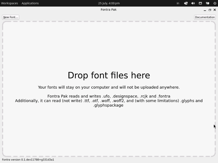This screenshot has width=218, height=163.
Task: Click the "Your fonts will stay" privacy notice
Action: tap(109, 87)
